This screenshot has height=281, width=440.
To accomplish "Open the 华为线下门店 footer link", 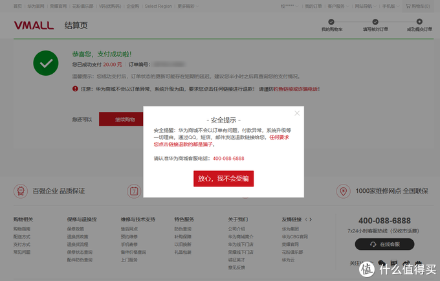I will tap(241, 245).
